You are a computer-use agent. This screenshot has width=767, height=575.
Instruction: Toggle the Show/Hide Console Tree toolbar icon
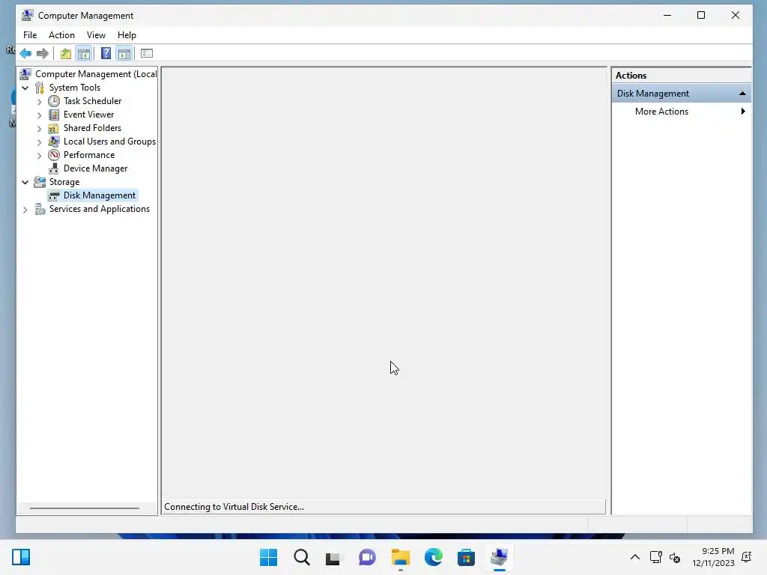[84, 53]
